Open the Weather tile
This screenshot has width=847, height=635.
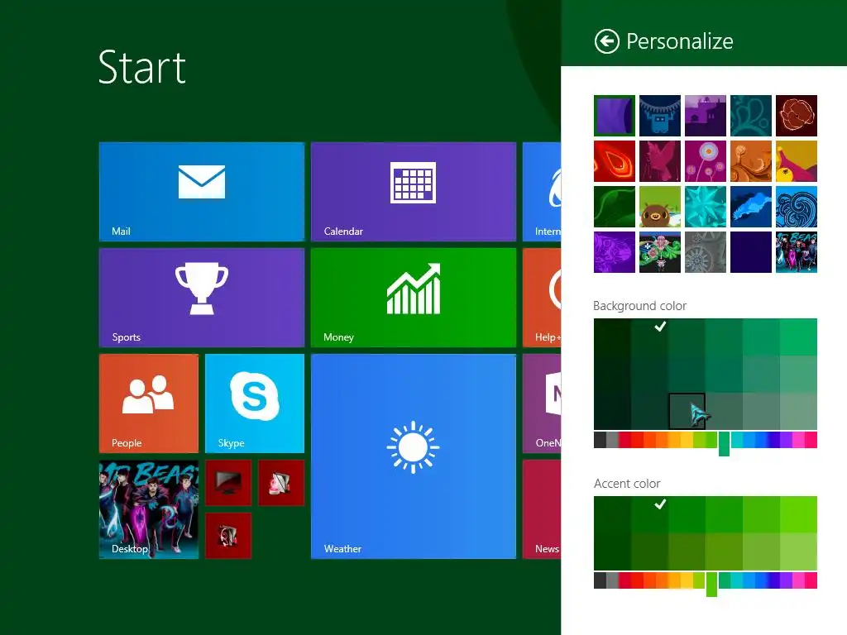[x=414, y=456]
